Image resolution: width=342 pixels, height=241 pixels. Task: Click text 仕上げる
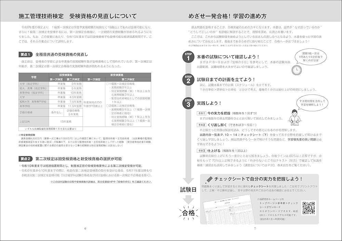tap(214, 151)
